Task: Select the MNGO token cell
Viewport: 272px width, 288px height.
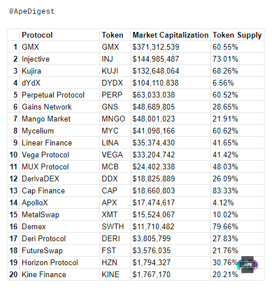Action: 115,119
